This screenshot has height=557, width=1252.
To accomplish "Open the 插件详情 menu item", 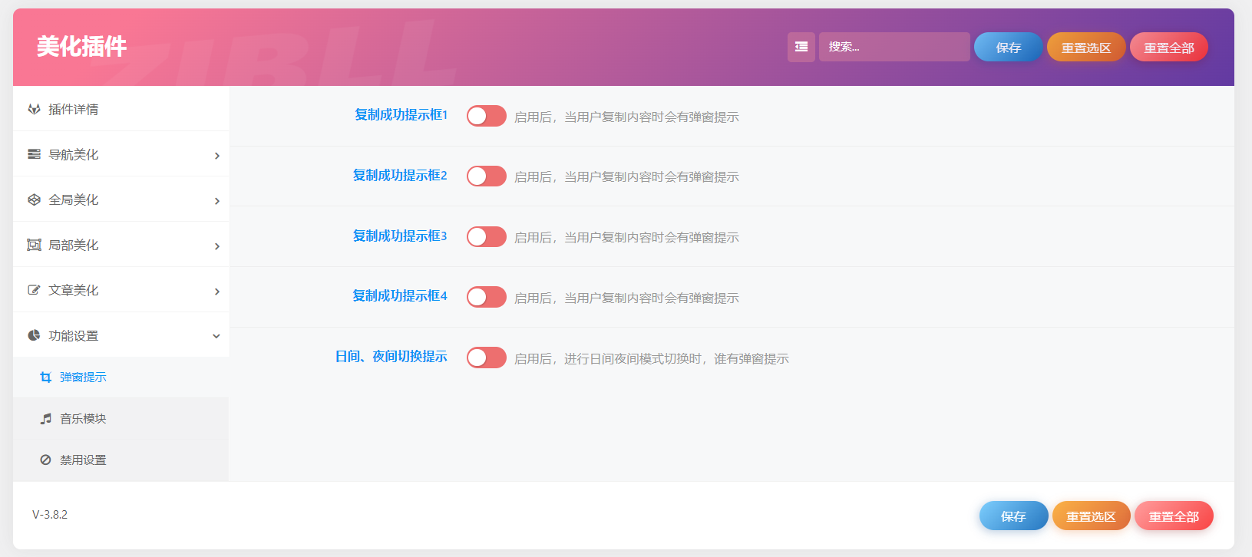I will [x=121, y=109].
